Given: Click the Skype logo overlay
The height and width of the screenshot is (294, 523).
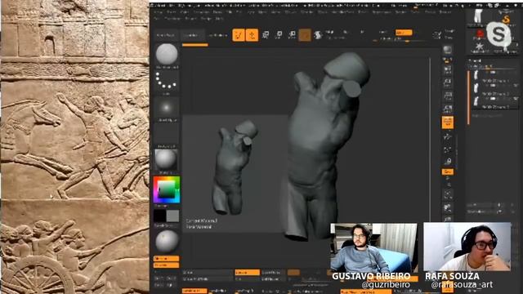Looking at the screenshot, I should pyautogui.click(x=498, y=34).
